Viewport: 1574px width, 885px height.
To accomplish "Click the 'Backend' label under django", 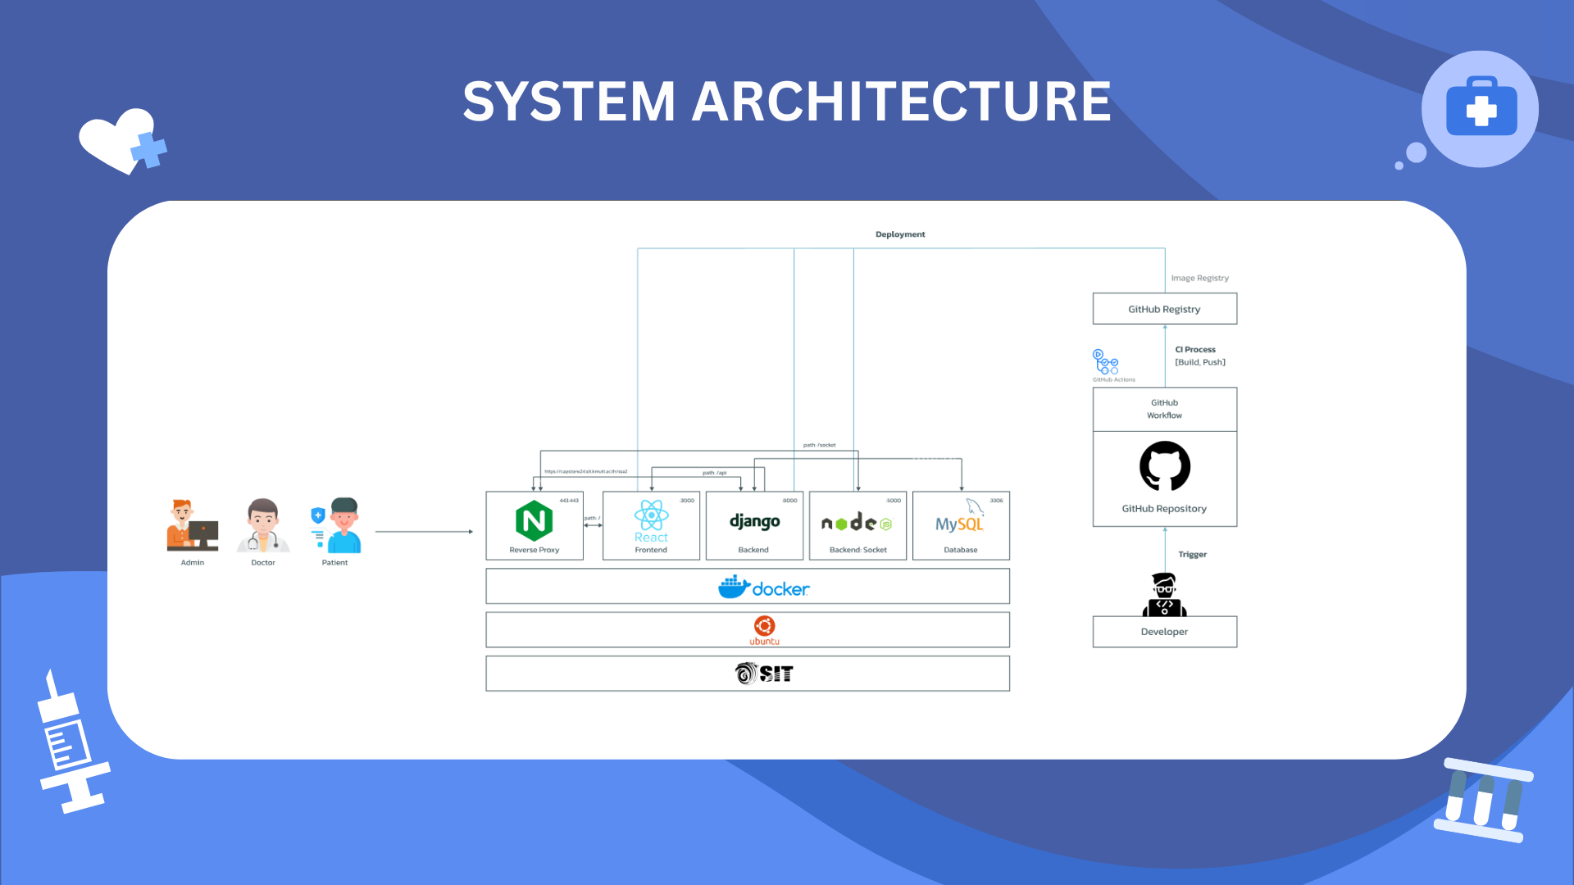I will (x=753, y=550).
